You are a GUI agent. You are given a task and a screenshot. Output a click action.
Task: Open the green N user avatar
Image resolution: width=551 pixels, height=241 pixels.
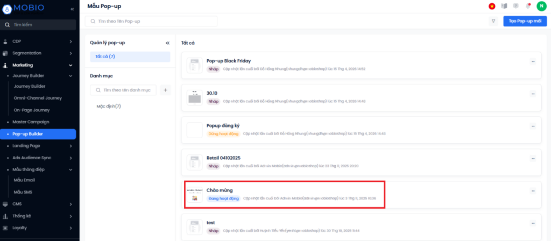pyautogui.click(x=541, y=6)
